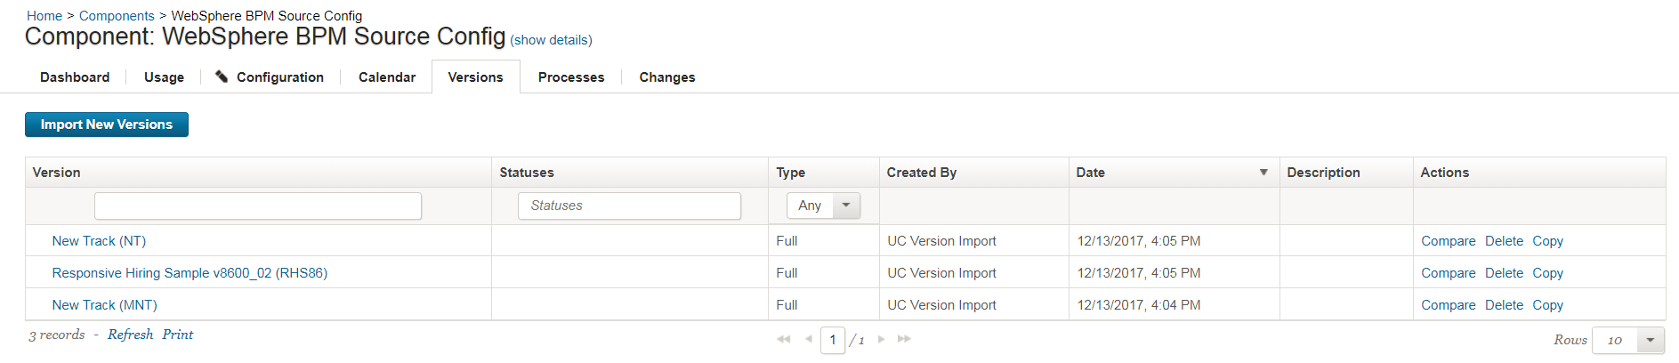Expand the Rows per page dropdown

tap(1650, 340)
